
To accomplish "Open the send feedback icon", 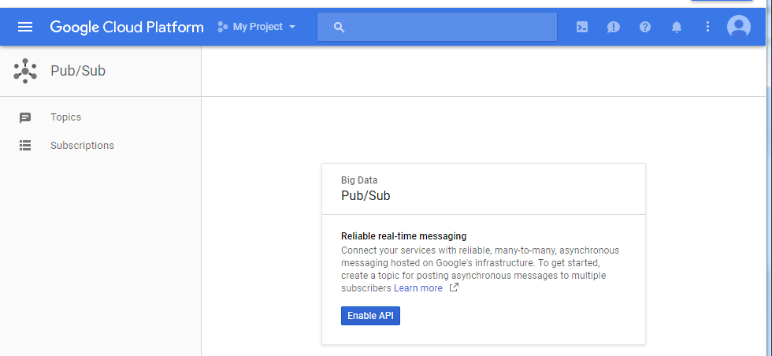I will [x=614, y=27].
